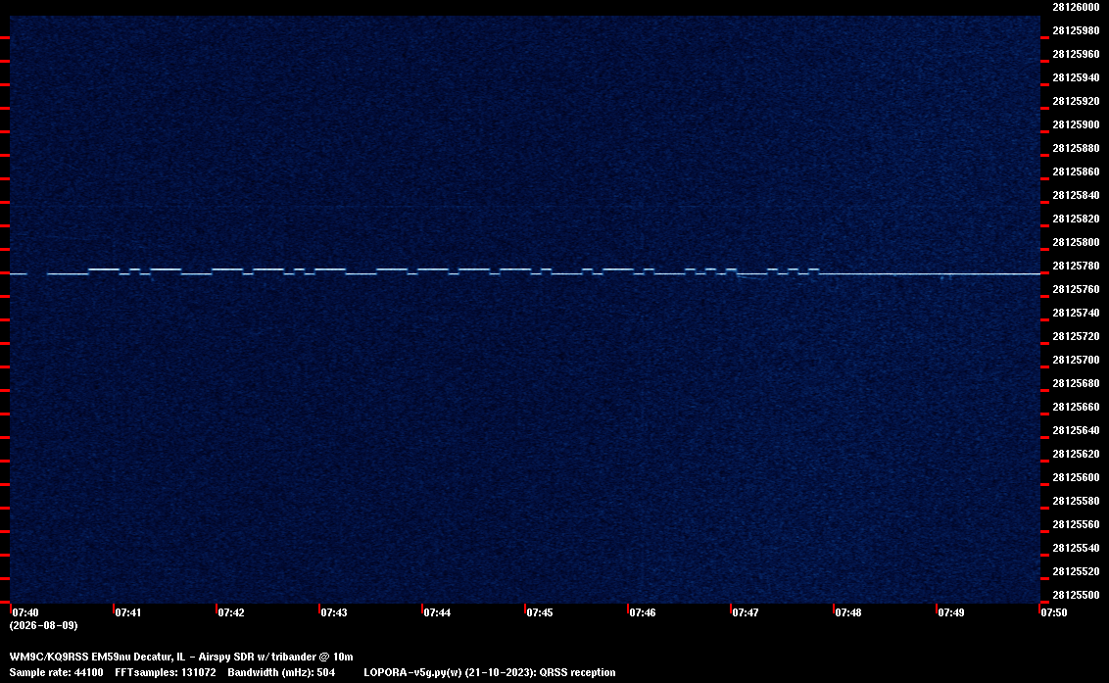Click frequency label 28125580
This screenshot has height=683, width=1109.
pos(1076,501)
